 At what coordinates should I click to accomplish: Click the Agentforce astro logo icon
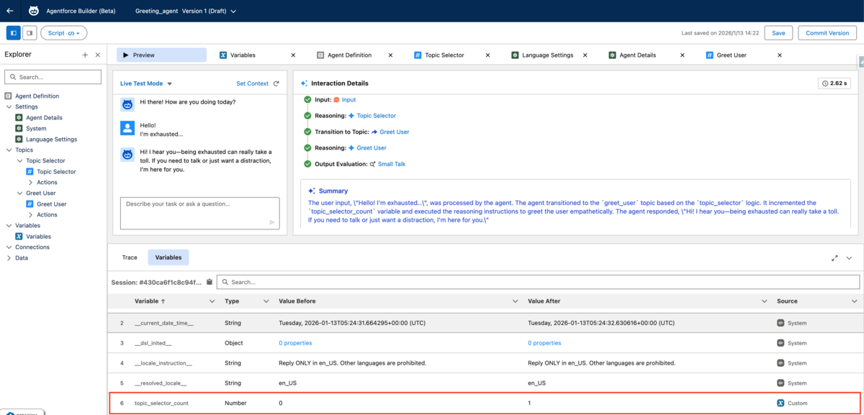click(34, 11)
